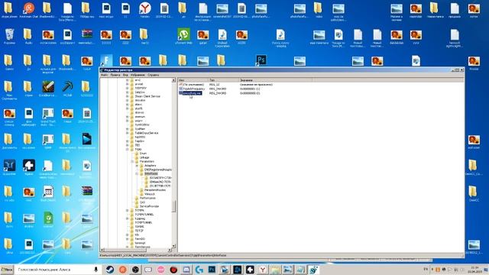Expand the TabletInputService key
Image resolution: width=489 pixels, height=275 pixels.
coord(128,133)
